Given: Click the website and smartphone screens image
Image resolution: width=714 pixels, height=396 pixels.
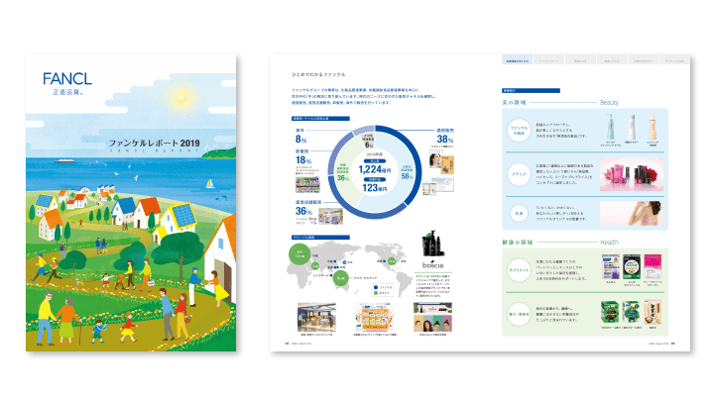Looking at the screenshot, I should tap(437, 186).
